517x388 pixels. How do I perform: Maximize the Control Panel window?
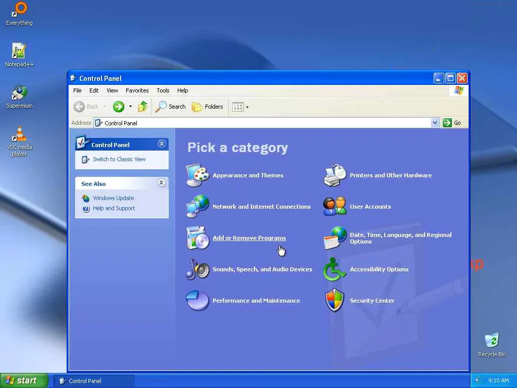pyautogui.click(x=450, y=78)
